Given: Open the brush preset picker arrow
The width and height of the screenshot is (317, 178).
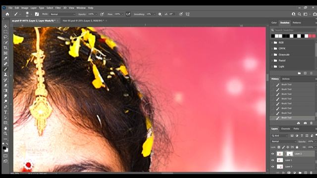Looking at the screenshot, I should [x=31, y=14].
